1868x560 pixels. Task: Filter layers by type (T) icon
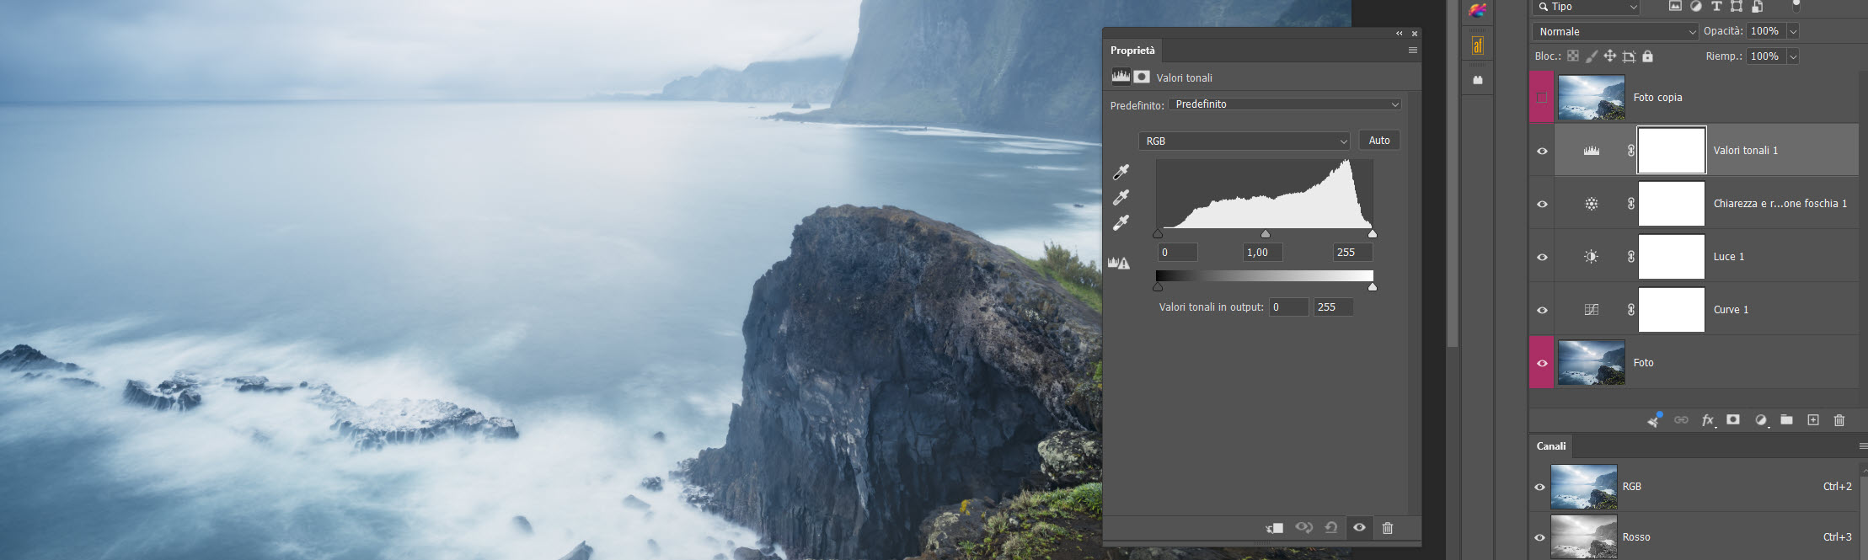[1716, 6]
